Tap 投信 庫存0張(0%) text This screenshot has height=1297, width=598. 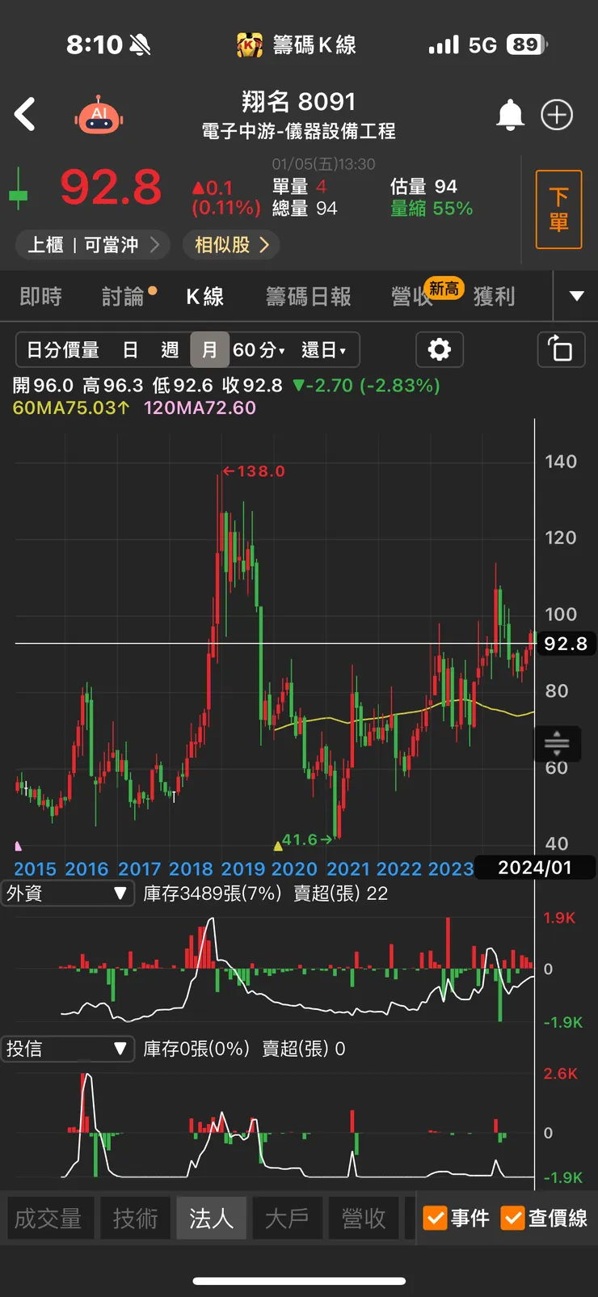pos(196,1049)
